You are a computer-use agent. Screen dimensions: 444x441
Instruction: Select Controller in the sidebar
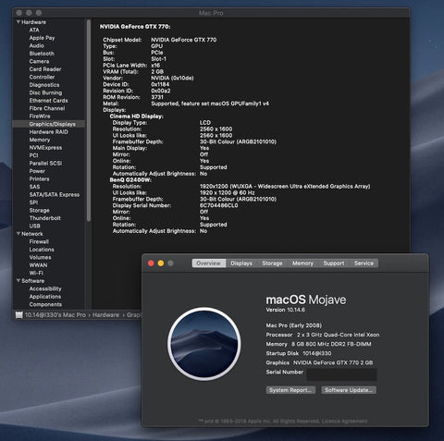pyautogui.click(x=42, y=77)
